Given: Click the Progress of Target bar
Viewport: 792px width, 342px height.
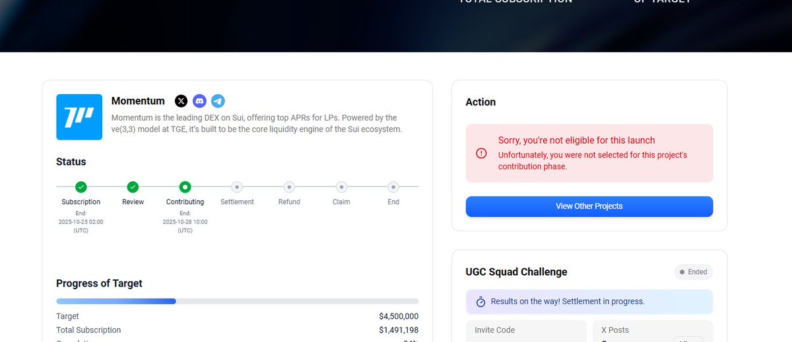Looking at the screenshot, I should click(237, 301).
